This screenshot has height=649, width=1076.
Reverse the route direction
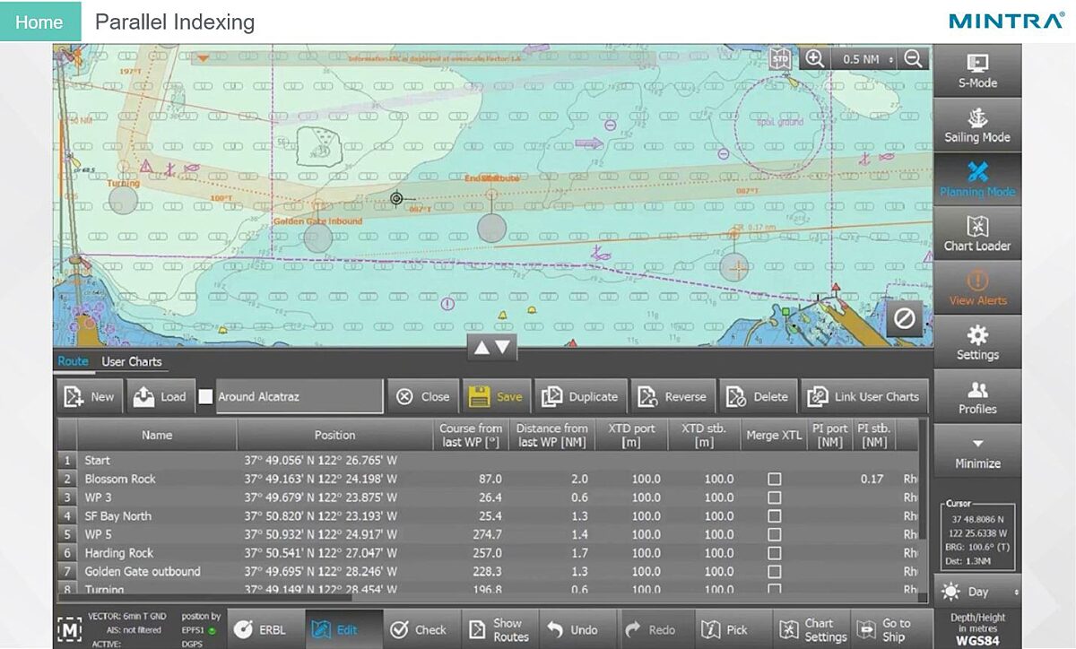coord(672,396)
